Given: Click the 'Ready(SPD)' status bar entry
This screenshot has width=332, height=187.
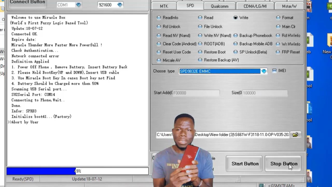Looking at the screenshot, I should (x=23, y=179).
